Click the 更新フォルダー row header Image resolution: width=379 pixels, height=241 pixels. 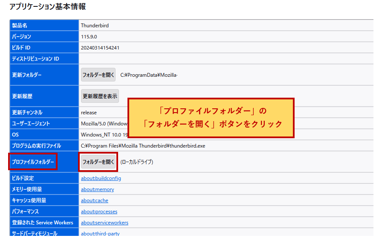tap(44, 75)
